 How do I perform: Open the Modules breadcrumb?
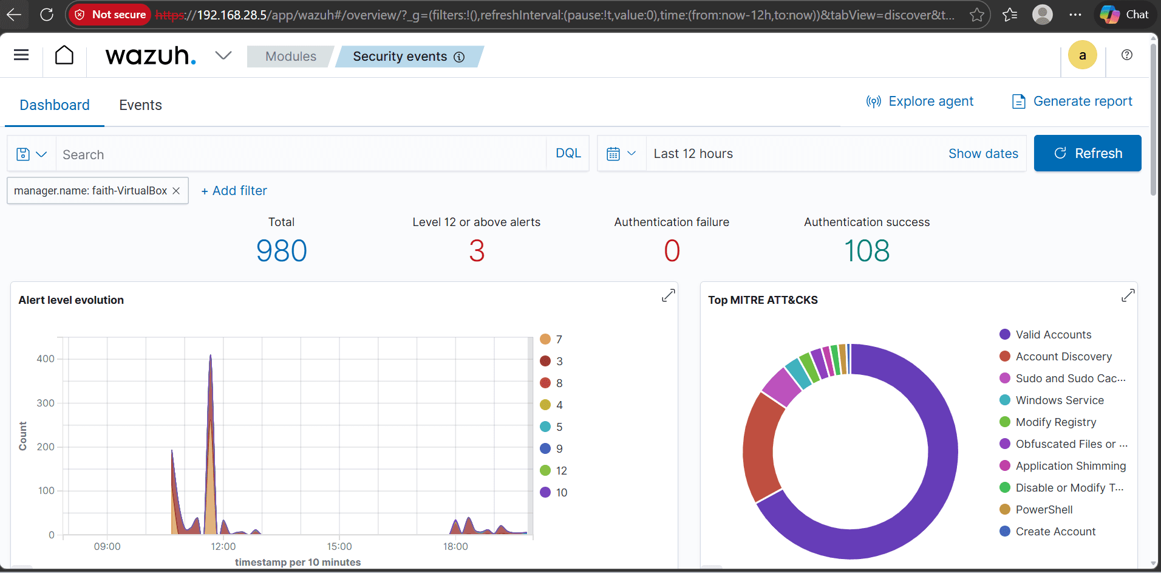point(291,57)
